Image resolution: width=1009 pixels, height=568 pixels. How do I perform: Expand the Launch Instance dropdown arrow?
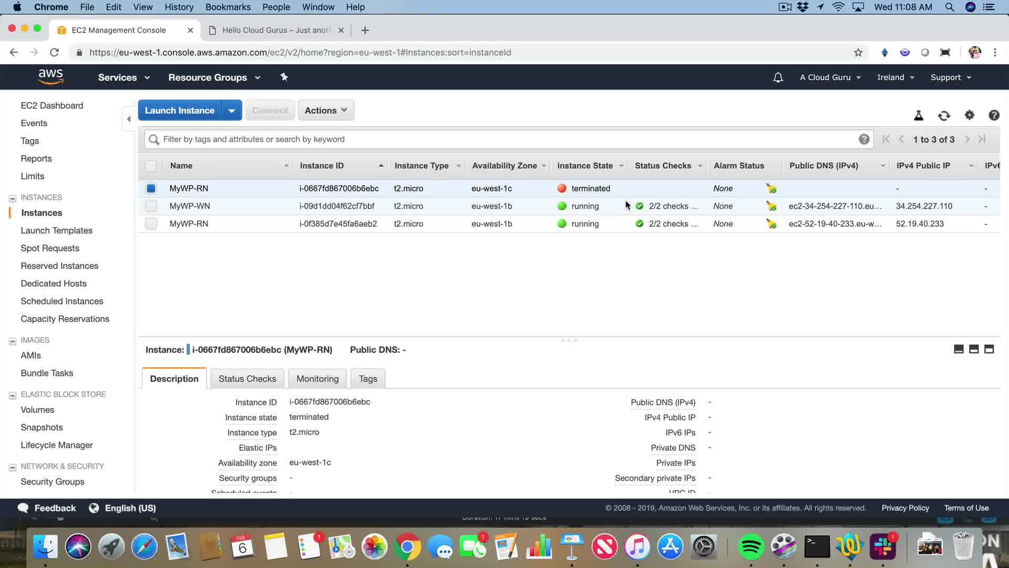(x=231, y=110)
